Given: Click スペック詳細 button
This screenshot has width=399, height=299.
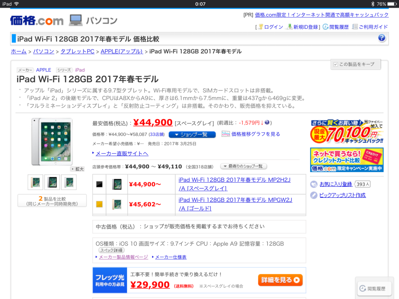Looking at the screenshot, I should (111, 250).
